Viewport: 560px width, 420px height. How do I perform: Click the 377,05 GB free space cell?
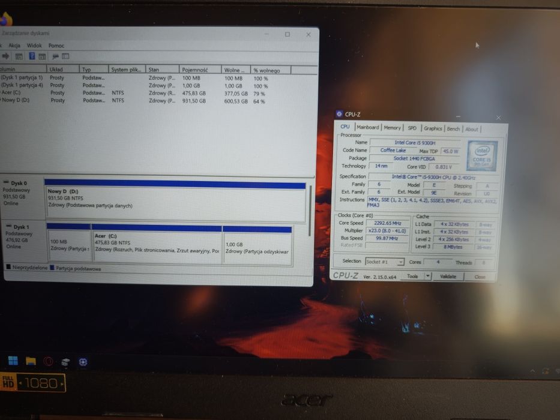tap(236, 94)
